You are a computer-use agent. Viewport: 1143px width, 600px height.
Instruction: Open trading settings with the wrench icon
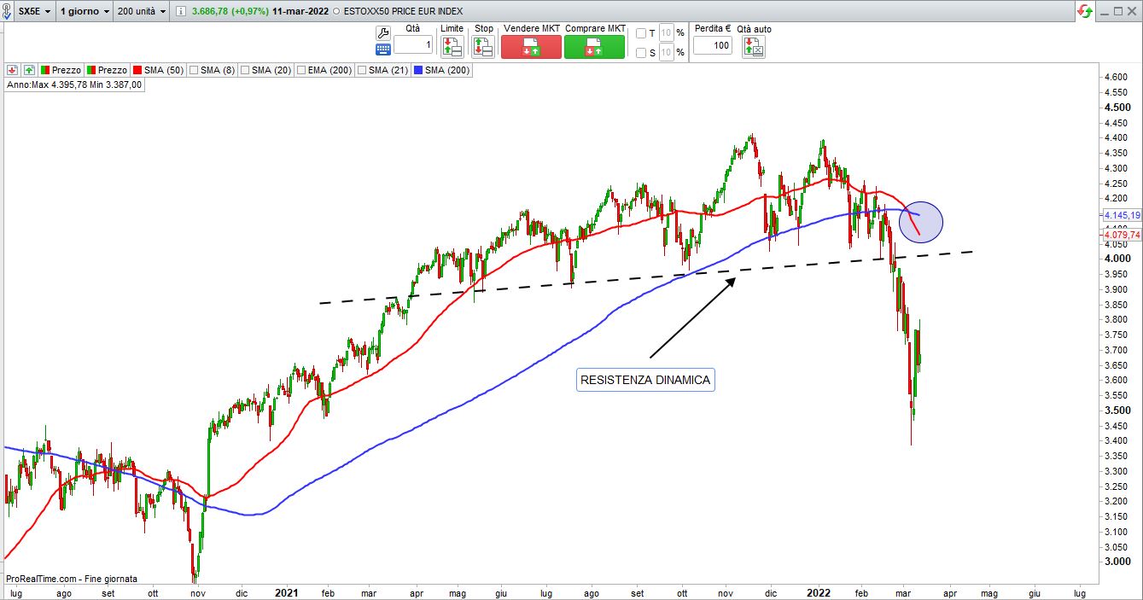(x=383, y=33)
